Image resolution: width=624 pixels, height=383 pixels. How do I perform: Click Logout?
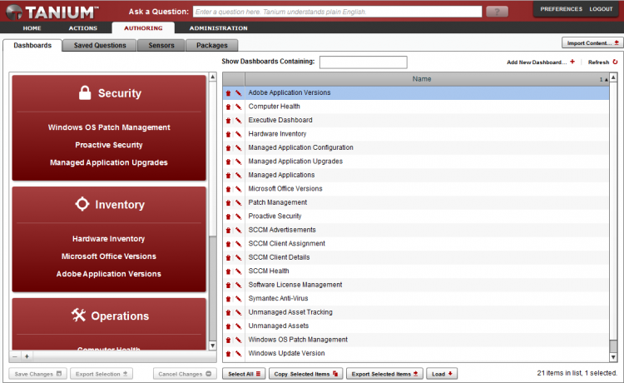[x=601, y=9]
